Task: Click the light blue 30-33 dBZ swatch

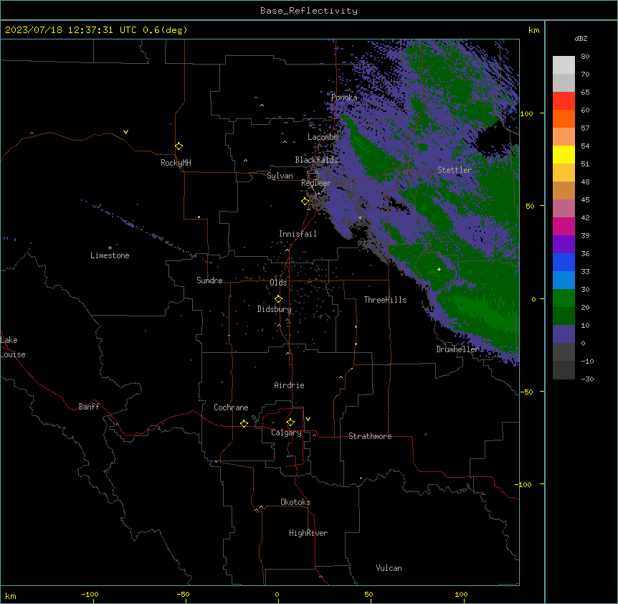Action: pos(564,280)
